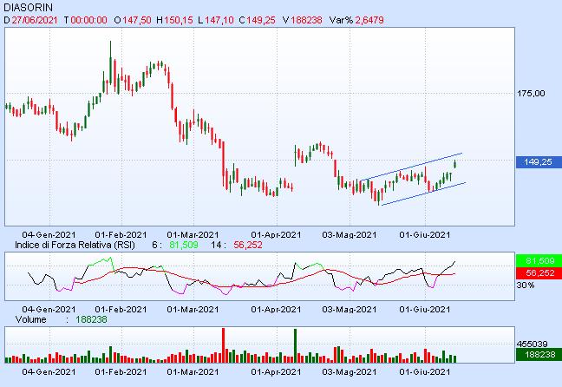Click 01-Giu-2021 under the price chart
This screenshot has height=387, width=562.
point(425,235)
